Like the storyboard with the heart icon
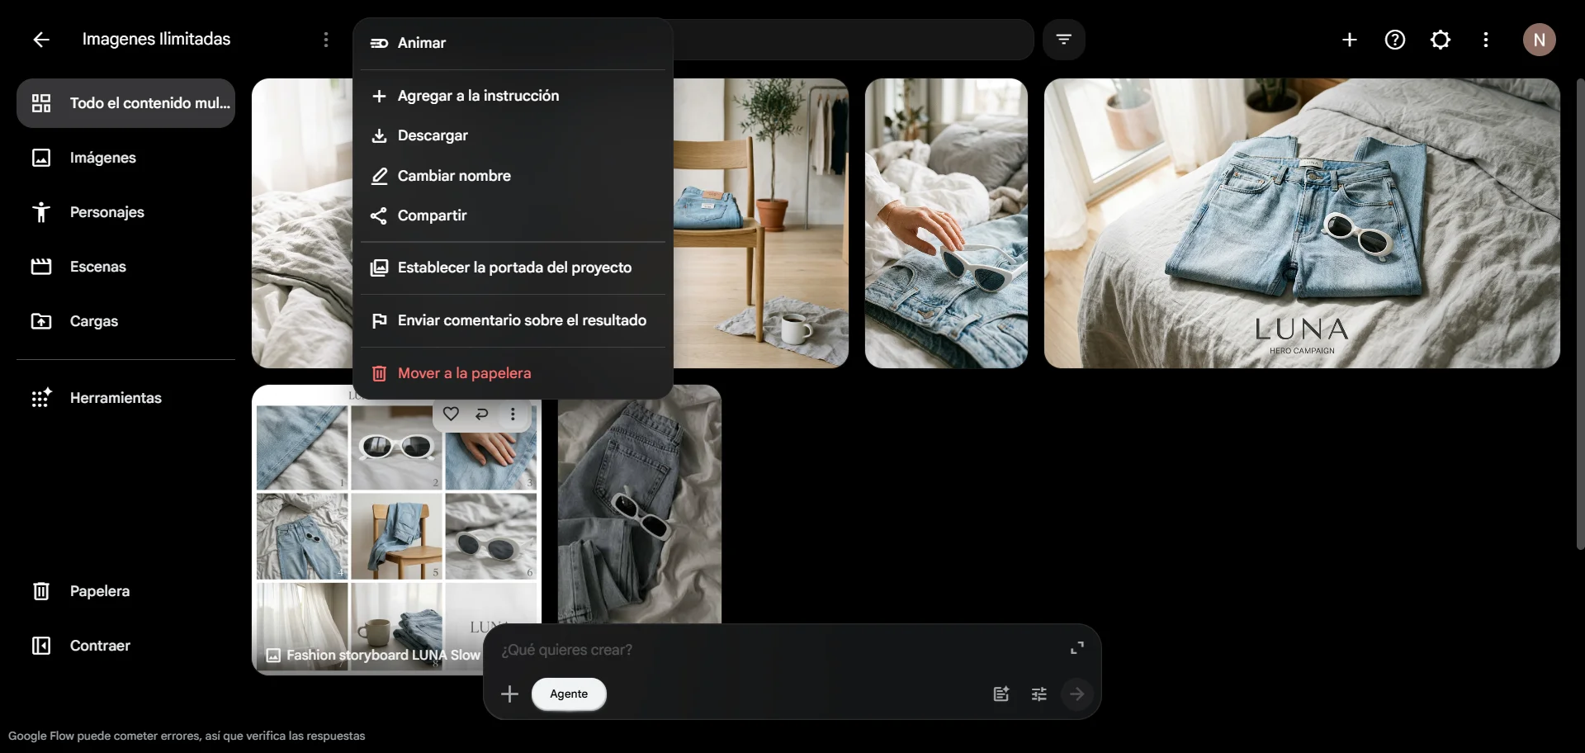The height and width of the screenshot is (753, 1585). [x=451, y=414]
